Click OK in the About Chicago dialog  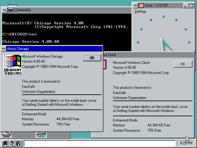92,58
